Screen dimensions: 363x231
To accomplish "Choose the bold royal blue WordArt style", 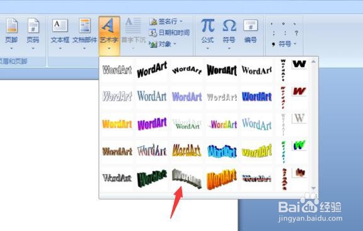I will 256,96.
